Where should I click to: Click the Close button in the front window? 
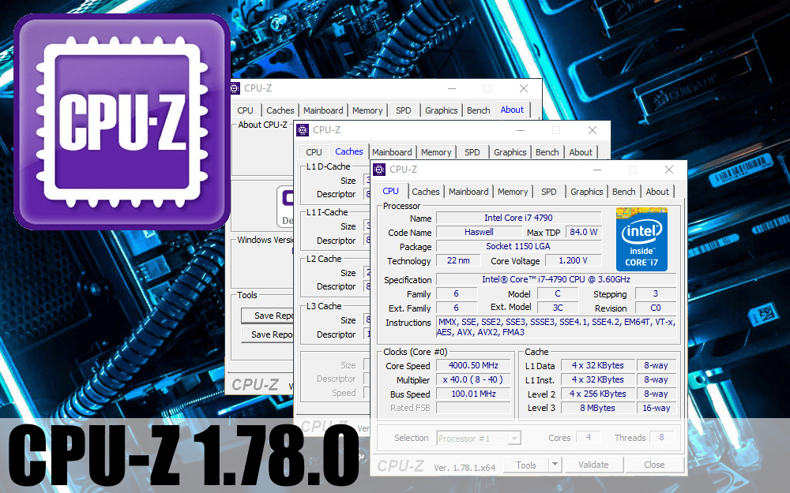tap(654, 465)
